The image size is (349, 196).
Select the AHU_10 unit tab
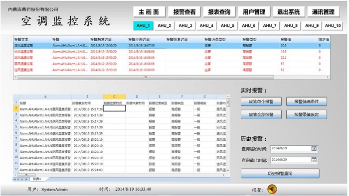pos(333,26)
